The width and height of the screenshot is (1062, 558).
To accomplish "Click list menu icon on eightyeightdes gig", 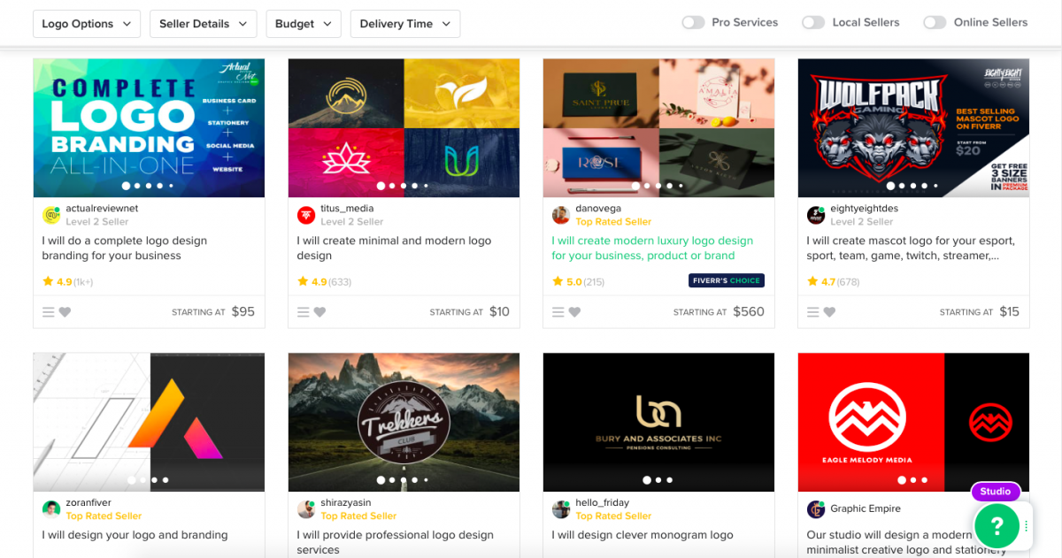I will [813, 312].
